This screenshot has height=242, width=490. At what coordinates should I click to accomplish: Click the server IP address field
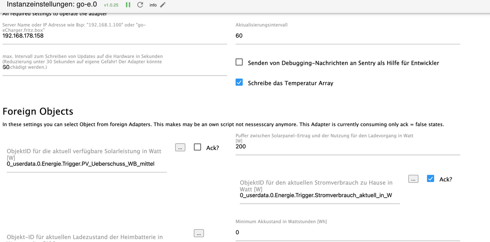pyautogui.click(x=114, y=36)
